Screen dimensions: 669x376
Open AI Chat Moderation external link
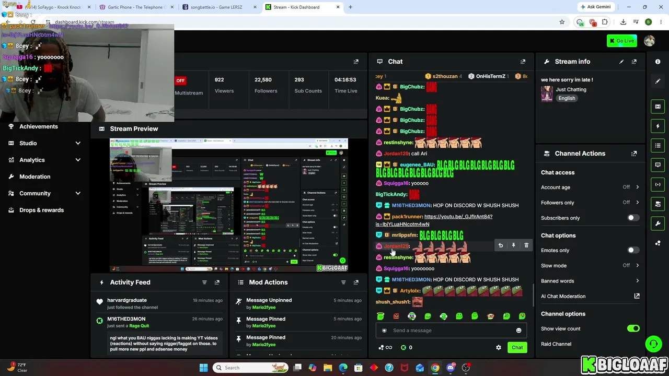[637, 296]
